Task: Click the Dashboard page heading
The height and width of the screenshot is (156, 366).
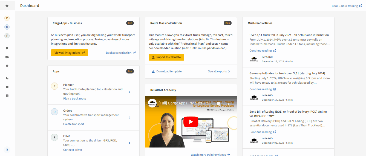Action: coord(30,5)
